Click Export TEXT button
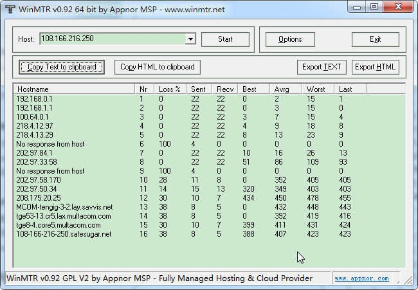The height and width of the screenshot is (290, 418). pos(322,67)
